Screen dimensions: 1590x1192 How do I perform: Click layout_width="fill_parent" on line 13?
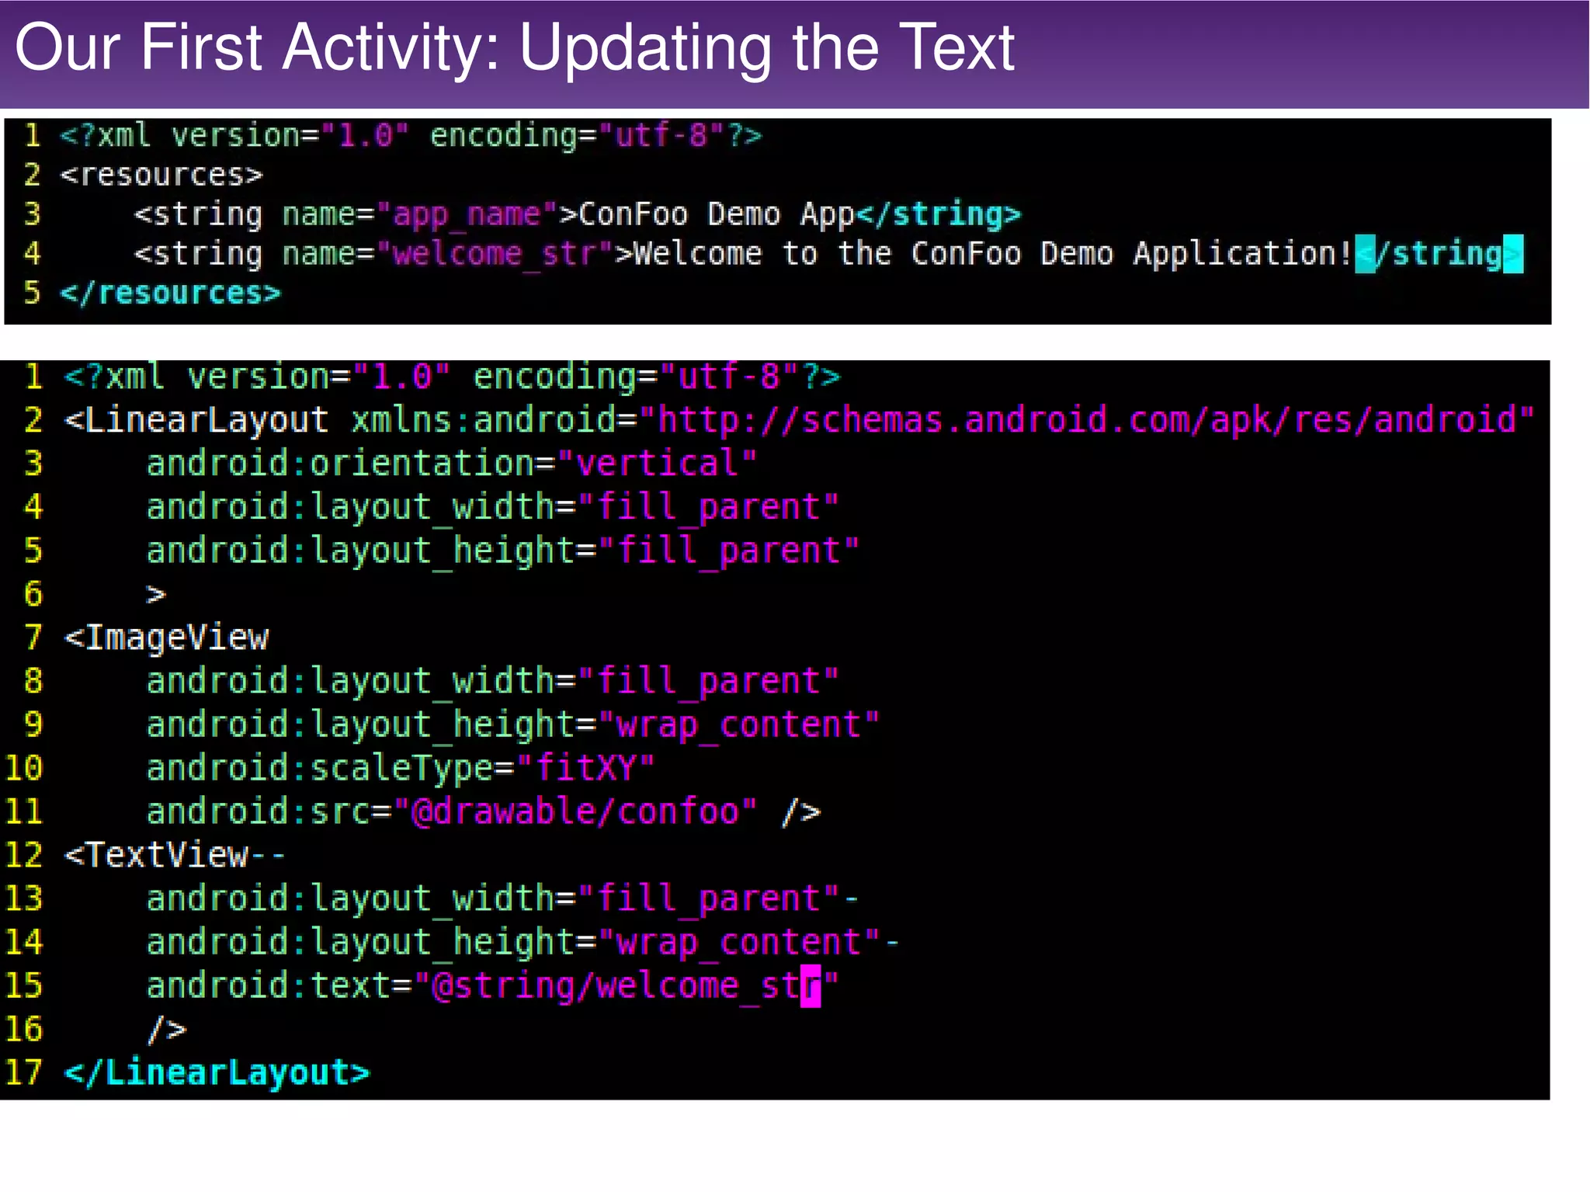[x=493, y=898]
